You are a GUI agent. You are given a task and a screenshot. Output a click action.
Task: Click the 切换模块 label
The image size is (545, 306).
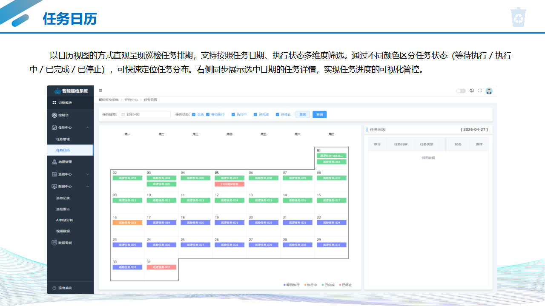tap(65, 102)
